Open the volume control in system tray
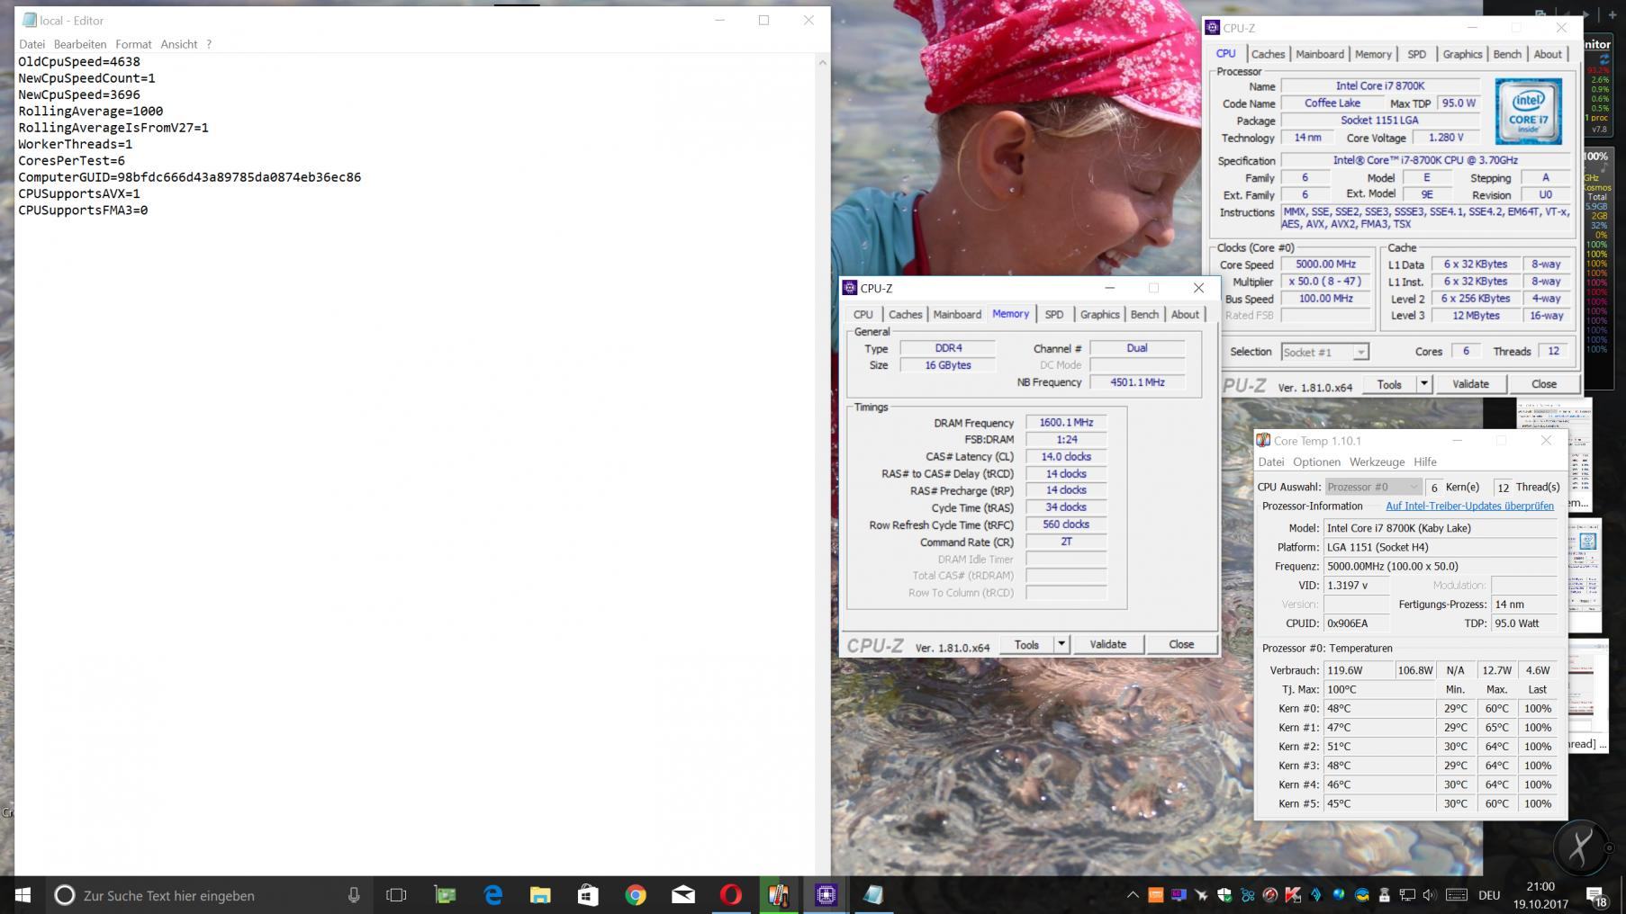This screenshot has height=914, width=1626. pyautogui.click(x=1430, y=895)
